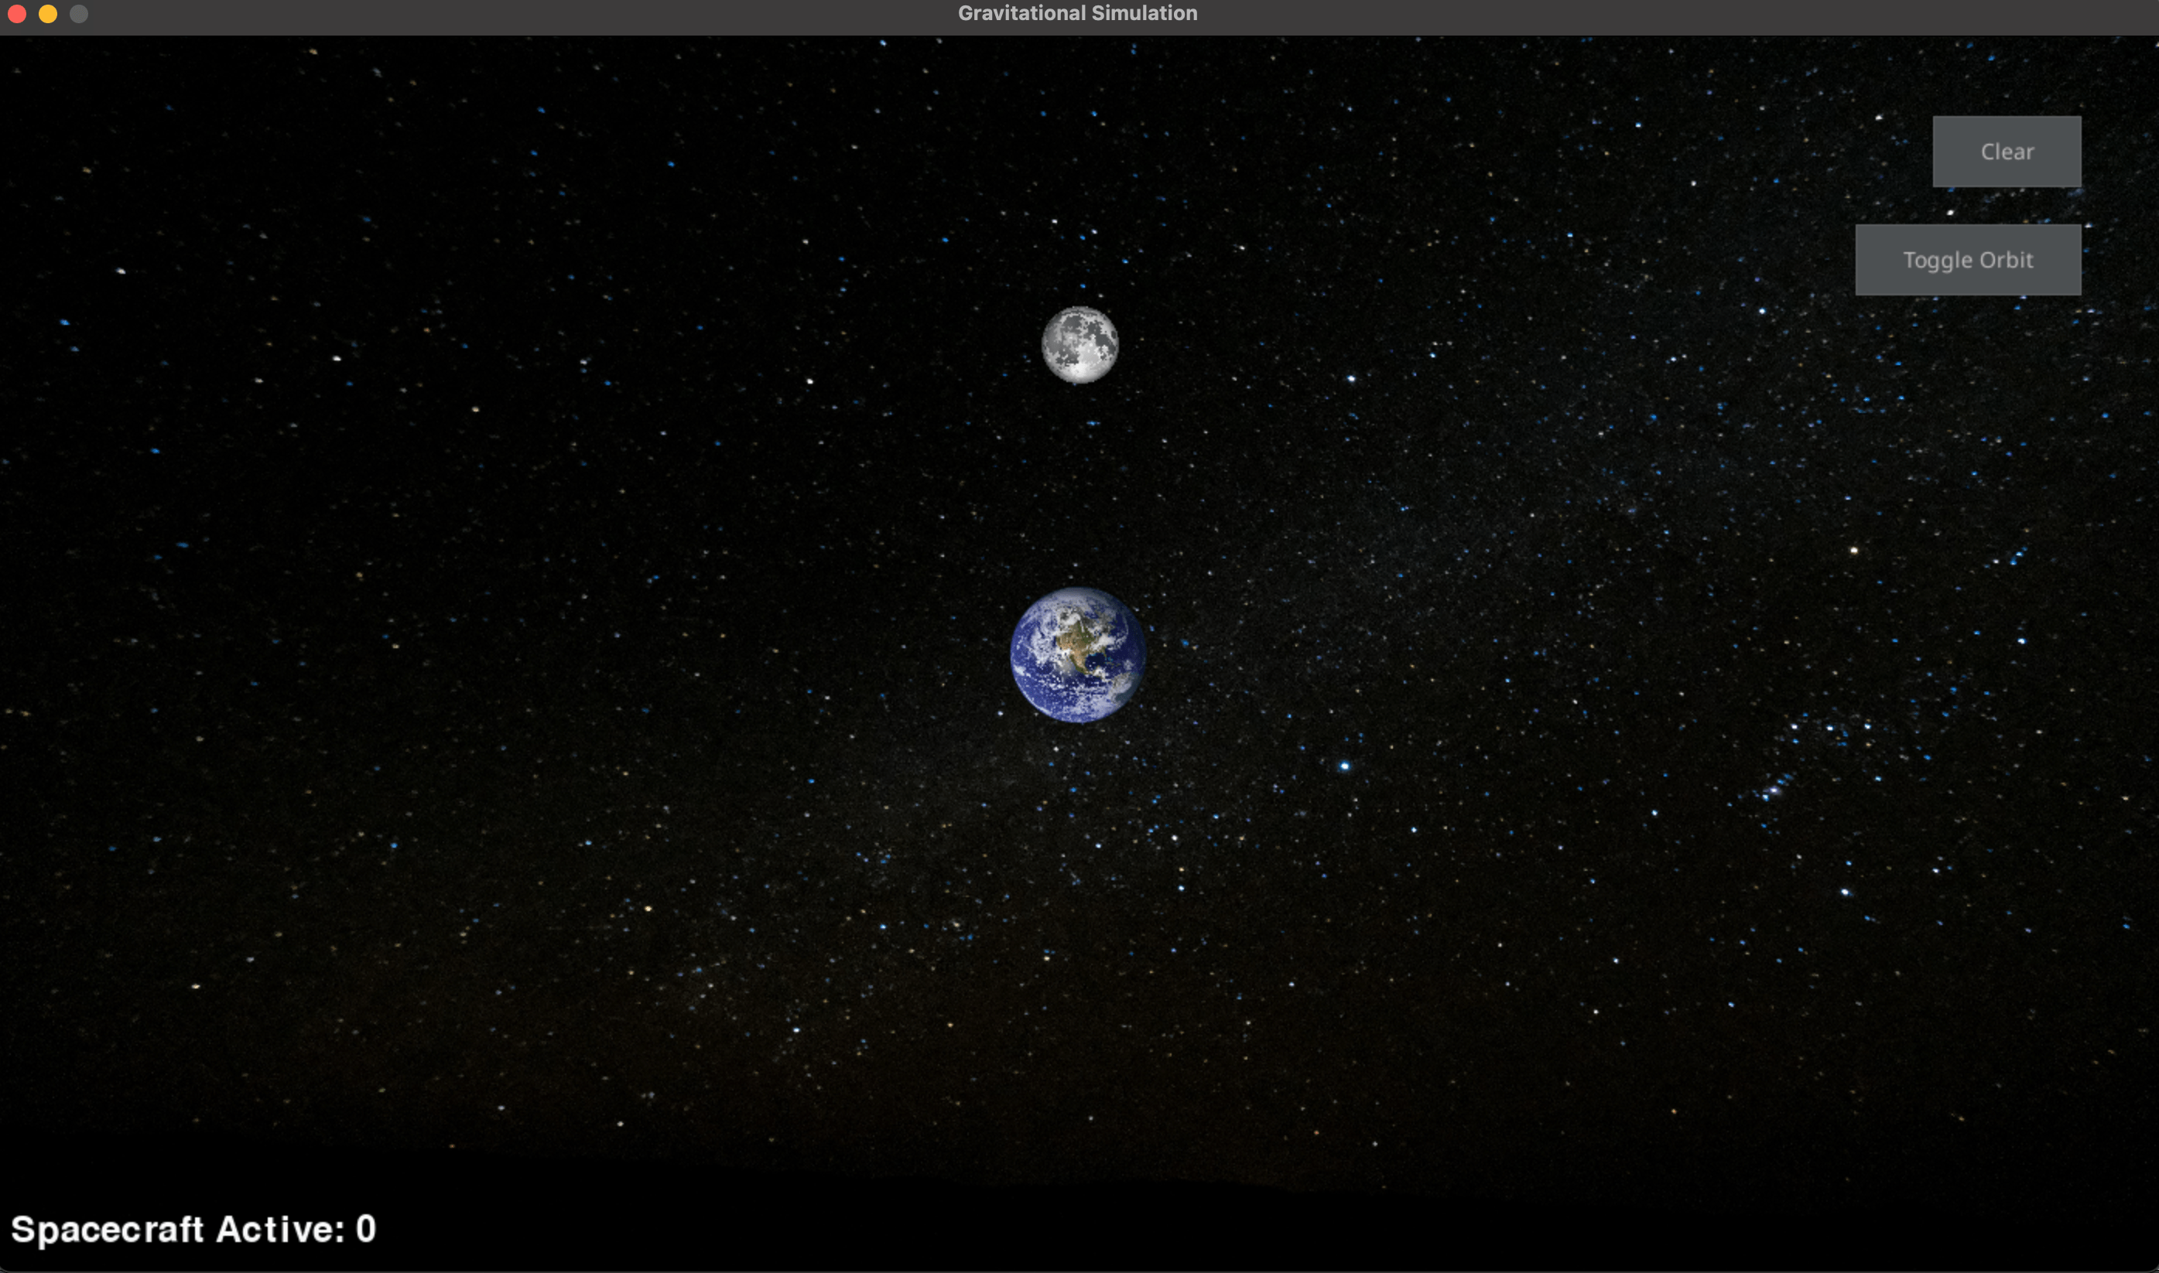Click on the Earth
The image size is (2159, 1273).
1078,654
